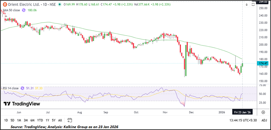Select the 1D time range
The image size is (271, 130).
[6, 120]
